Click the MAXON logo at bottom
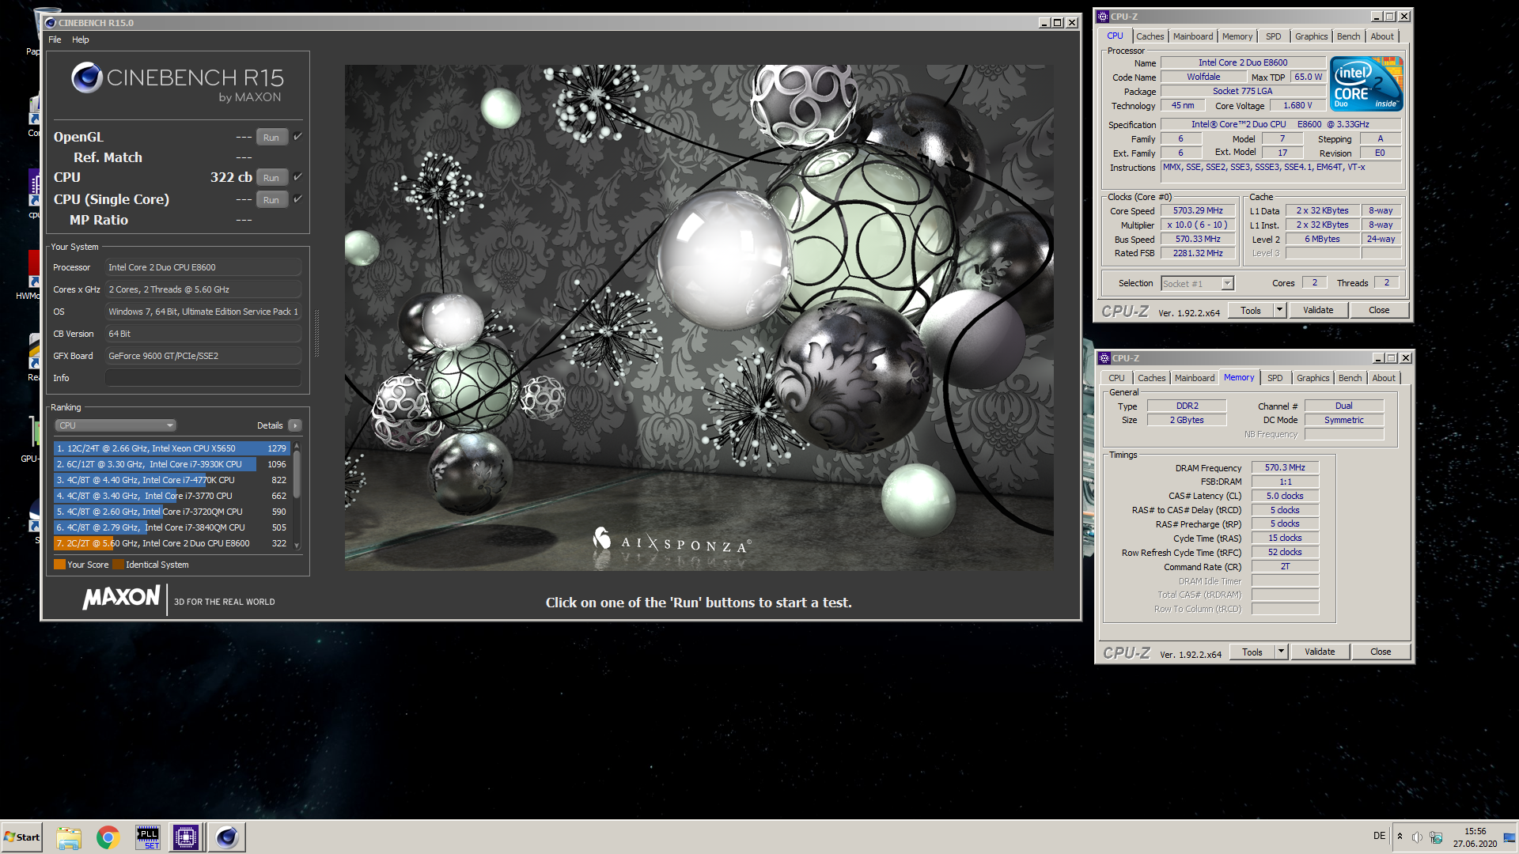Screen dimensions: 1519x854 tap(122, 598)
